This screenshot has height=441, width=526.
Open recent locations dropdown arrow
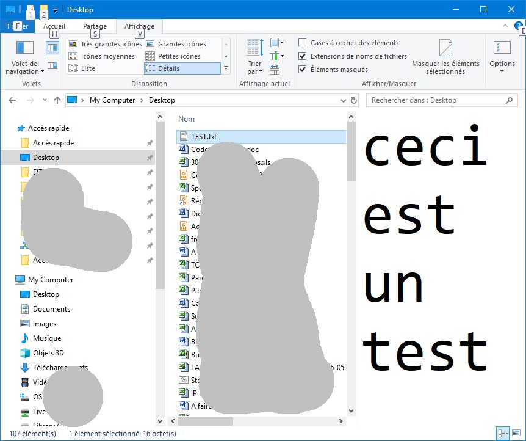coord(45,100)
